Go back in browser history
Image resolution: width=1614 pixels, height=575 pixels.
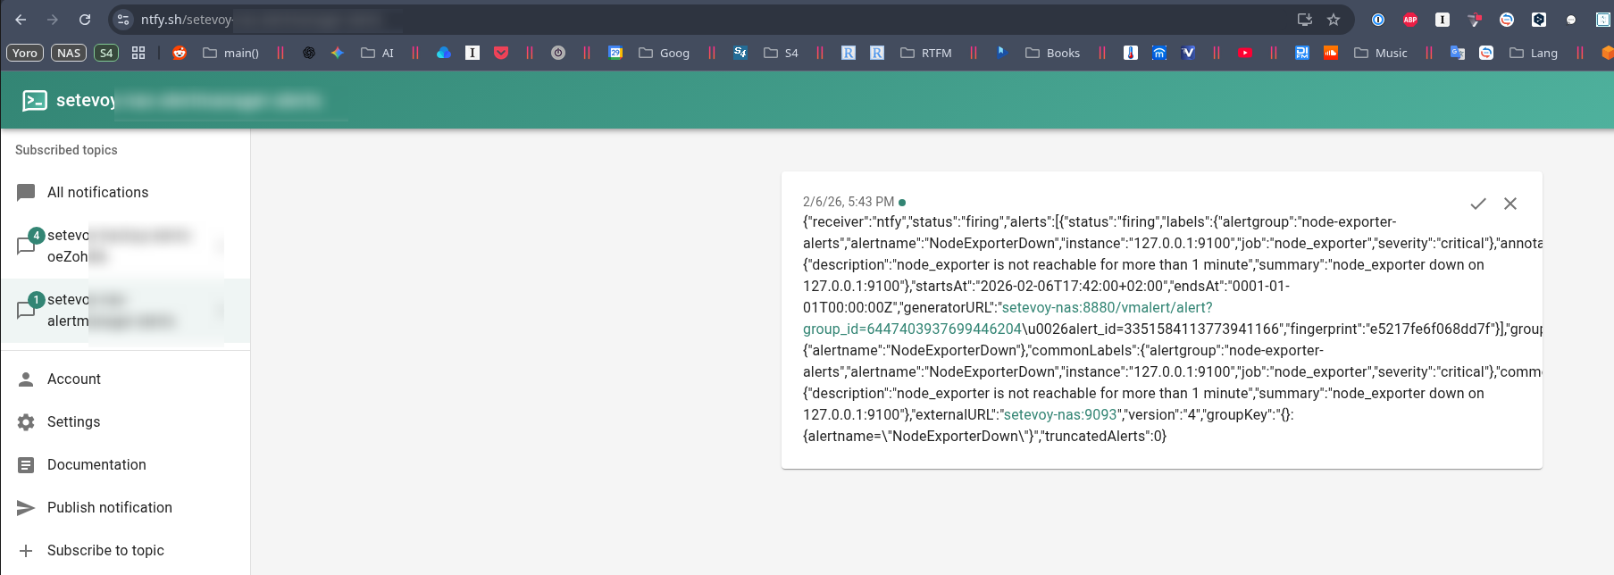click(x=21, y=20)
